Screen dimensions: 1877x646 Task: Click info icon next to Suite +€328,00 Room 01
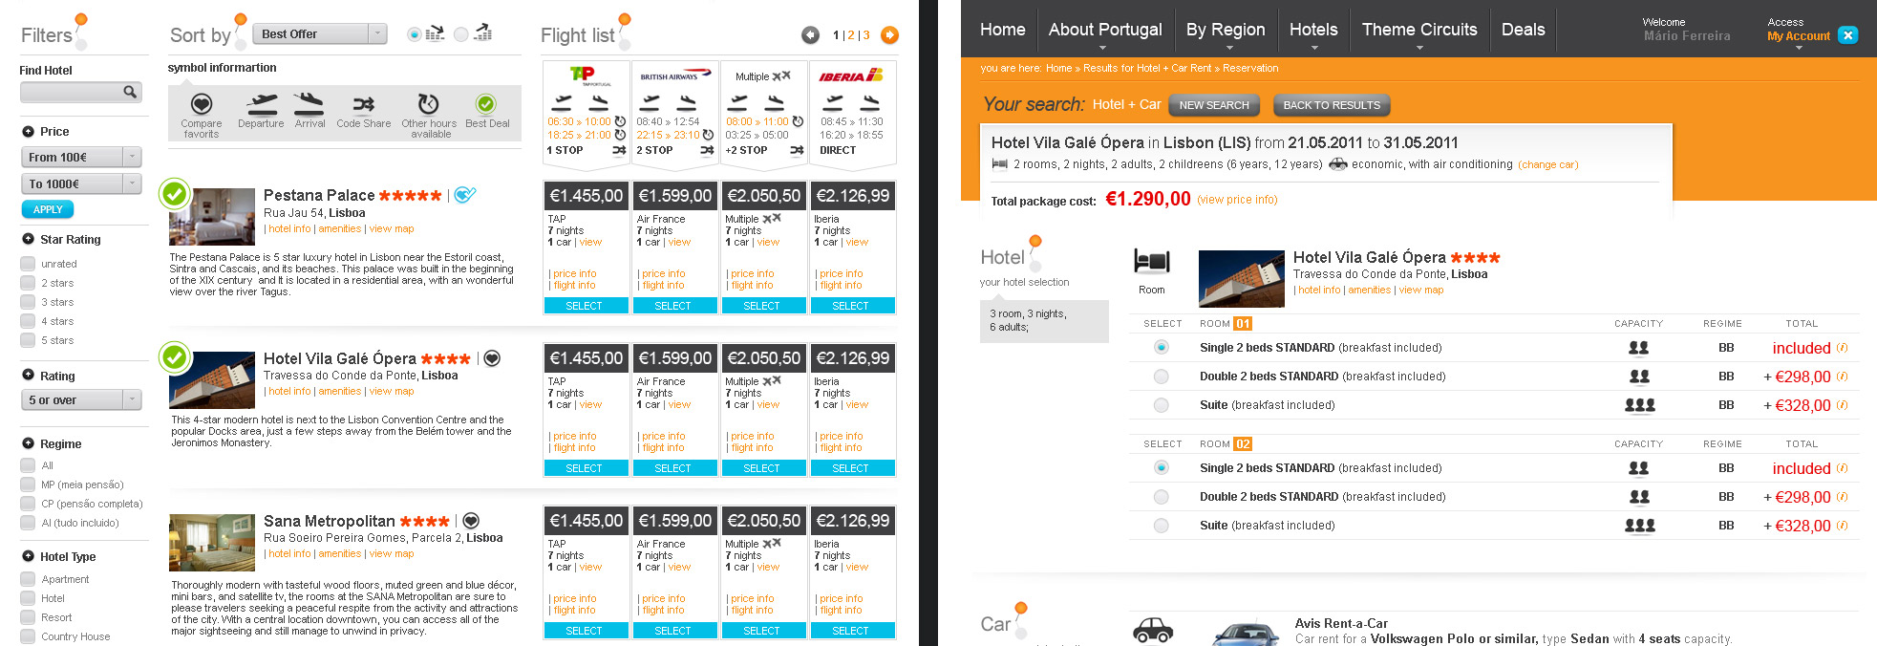click(1843, 405)
